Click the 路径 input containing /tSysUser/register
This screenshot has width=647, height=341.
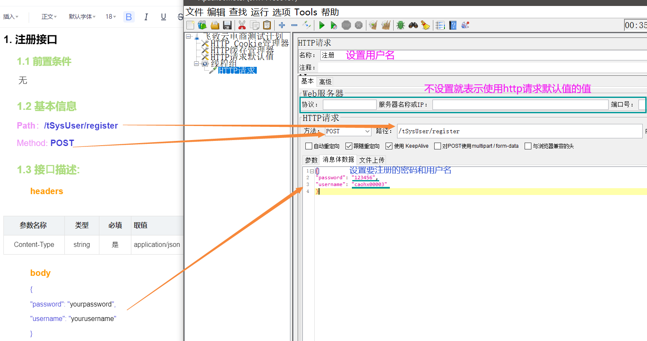(x=469, y=131)
